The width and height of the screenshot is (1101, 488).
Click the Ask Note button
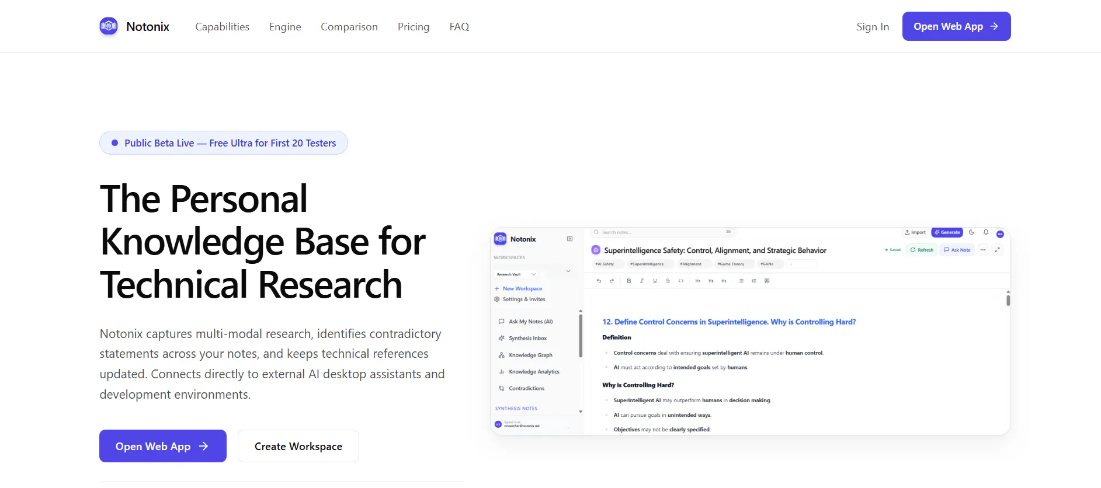[x=957, y=250]
